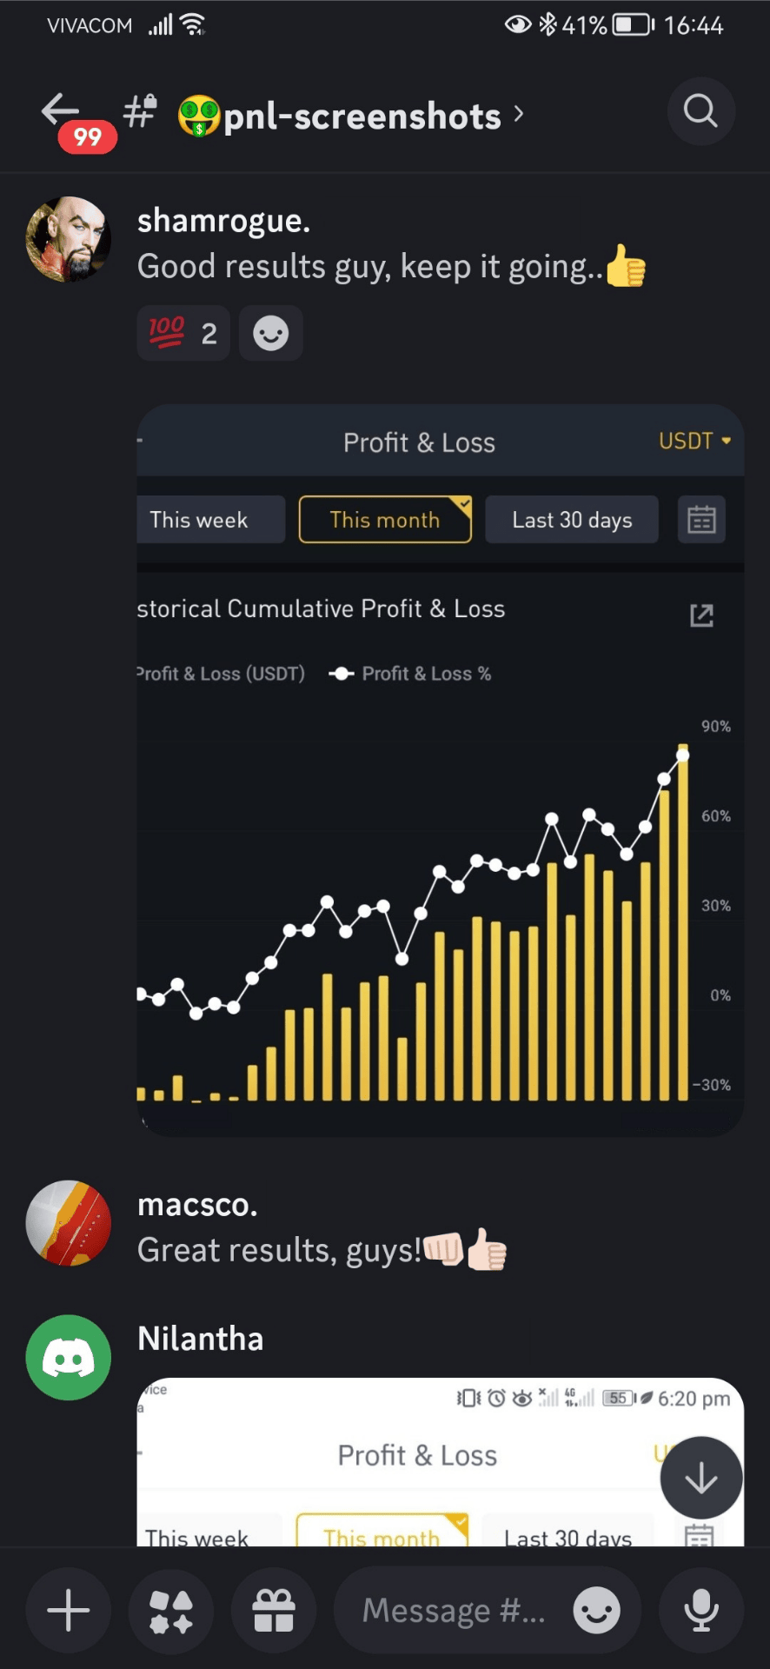Tap the back arrow with 99 badge
The height and width of the screenshot is (1669, 770).
[x=63, y=113]
